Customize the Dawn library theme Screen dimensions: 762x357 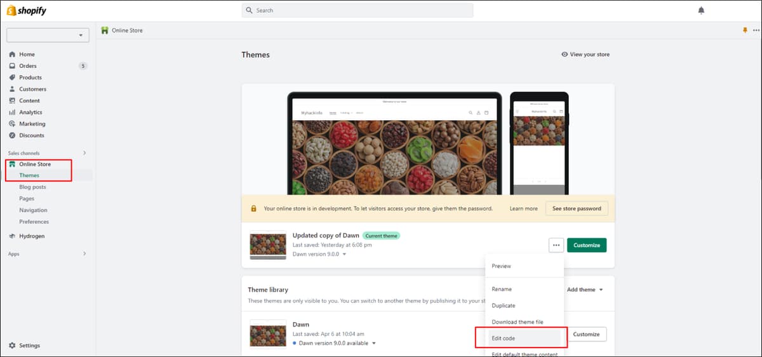(587, 334)
